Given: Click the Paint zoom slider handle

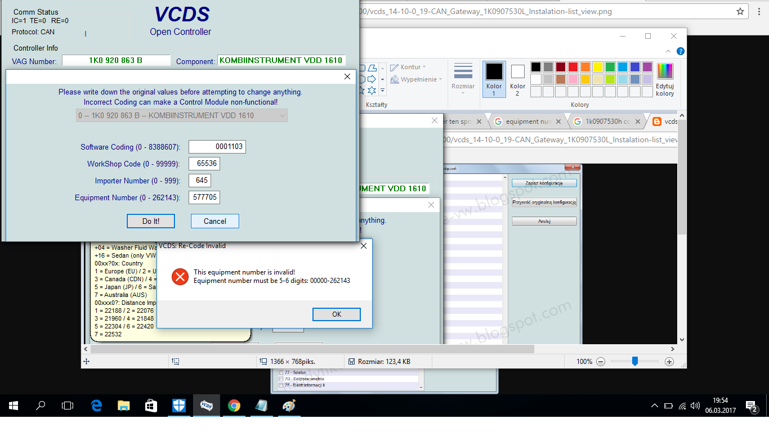Looking at the screenshot, I should pos(634,362).
